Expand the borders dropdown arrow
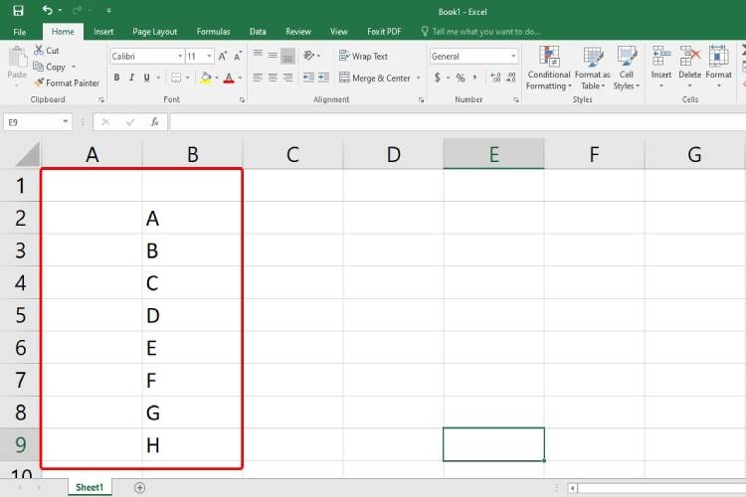Image resolution: width=746 pixels, height=497 pixels. tap(188, 78)
